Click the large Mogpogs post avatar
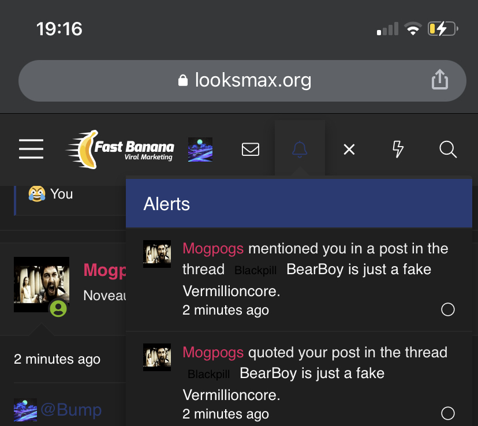This screenshot has height=426, width=478. [42, 285]
